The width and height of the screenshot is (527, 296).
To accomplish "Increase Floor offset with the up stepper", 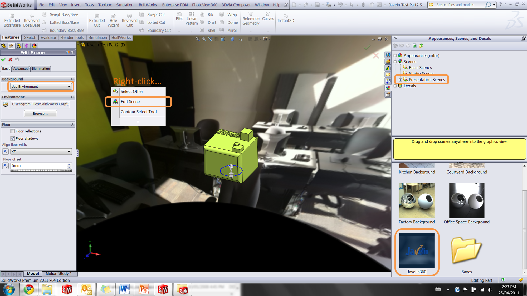I will click(69, 164).
